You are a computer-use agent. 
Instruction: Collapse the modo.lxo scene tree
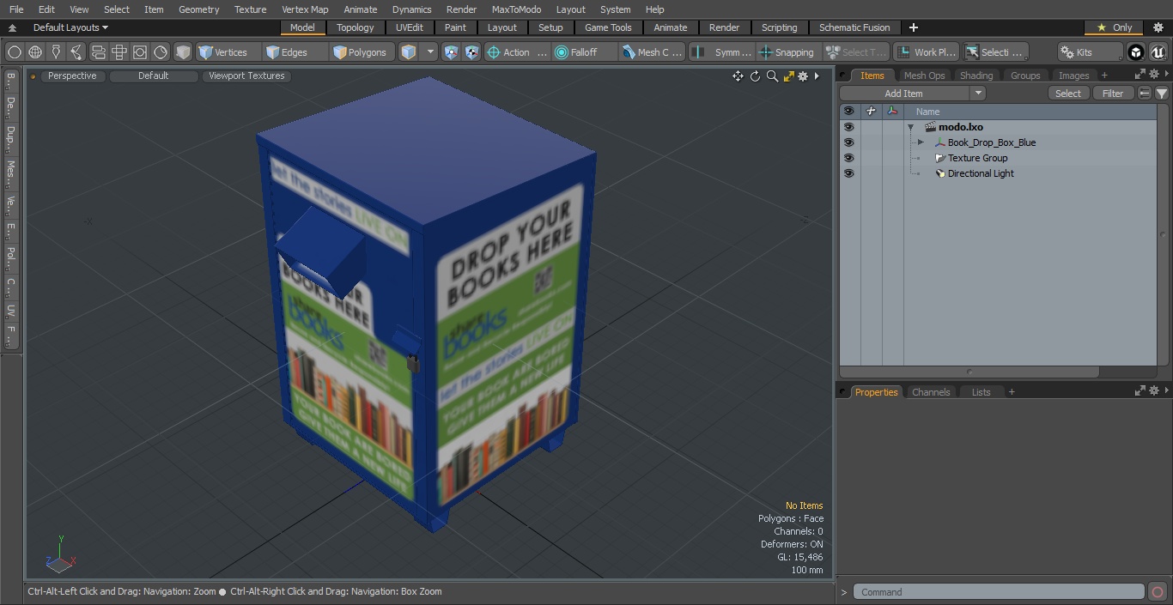tap(910, 127)
